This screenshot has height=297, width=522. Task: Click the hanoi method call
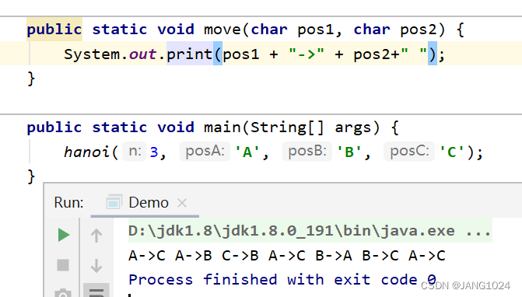pos(86,152)
